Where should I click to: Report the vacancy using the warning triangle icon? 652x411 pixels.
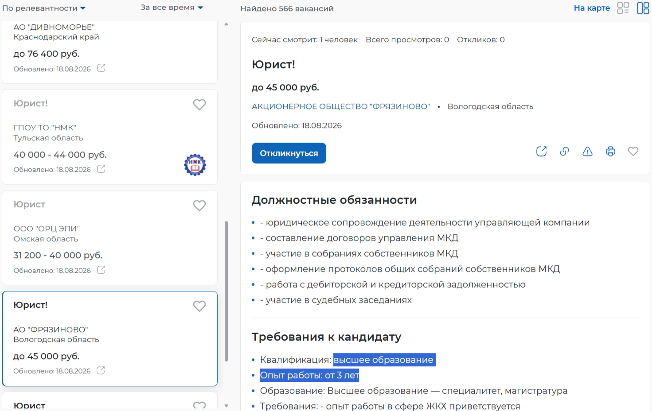pos(587,151)
